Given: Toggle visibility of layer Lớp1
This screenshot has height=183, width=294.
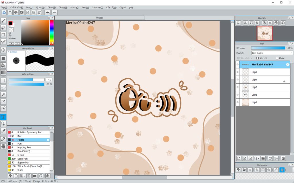Looking at the screenshot, I should coord(237,102).
